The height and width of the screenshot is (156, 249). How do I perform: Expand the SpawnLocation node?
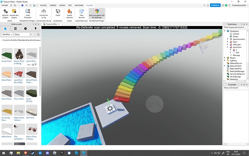[x=228, y=39]
